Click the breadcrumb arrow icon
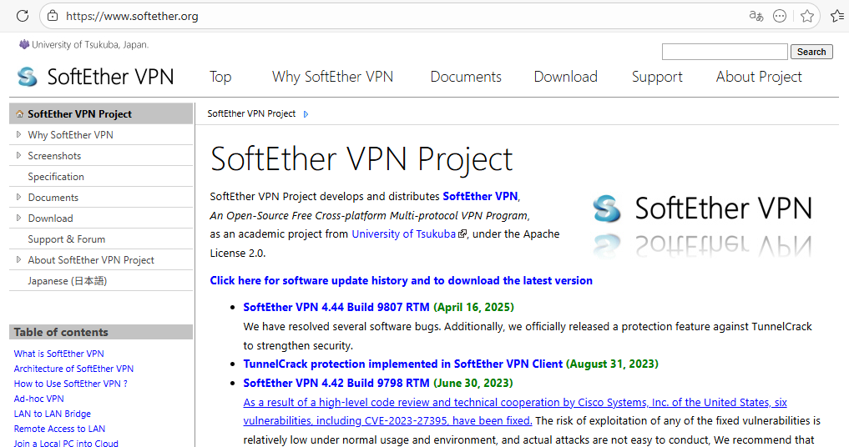849x447 pixels. pos(306,114)
